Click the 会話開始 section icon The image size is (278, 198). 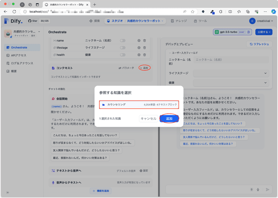[x=53, y=99]
